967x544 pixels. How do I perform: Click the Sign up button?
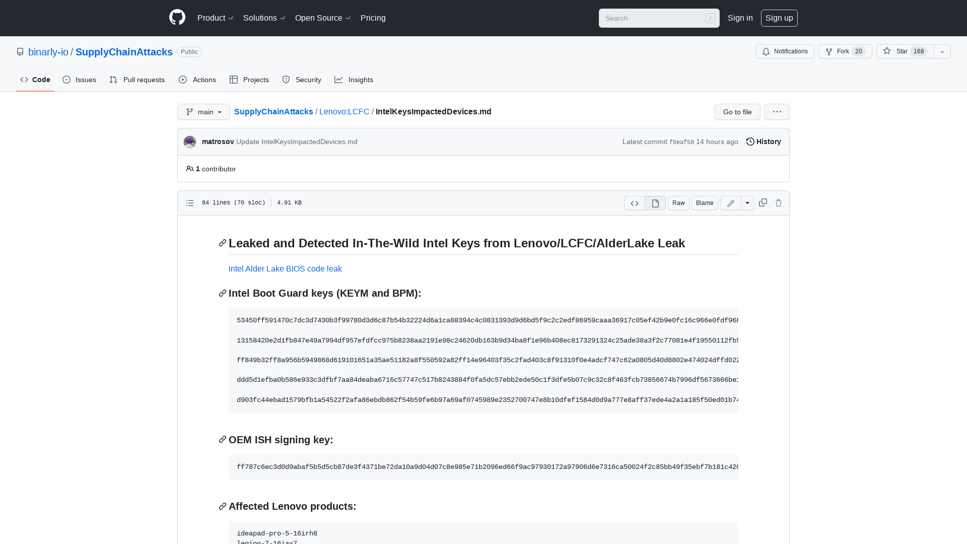pos(779,18)
